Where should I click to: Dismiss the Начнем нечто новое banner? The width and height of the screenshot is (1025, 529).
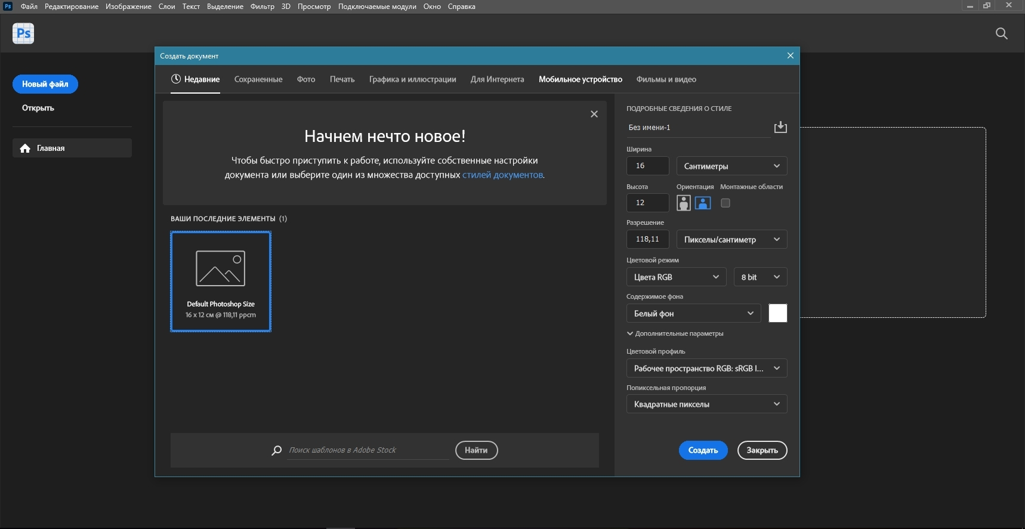coord(594,114)
